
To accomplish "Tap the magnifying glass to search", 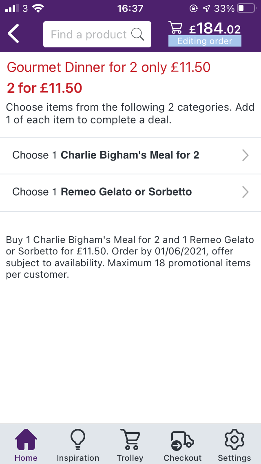I will point(138,35).
